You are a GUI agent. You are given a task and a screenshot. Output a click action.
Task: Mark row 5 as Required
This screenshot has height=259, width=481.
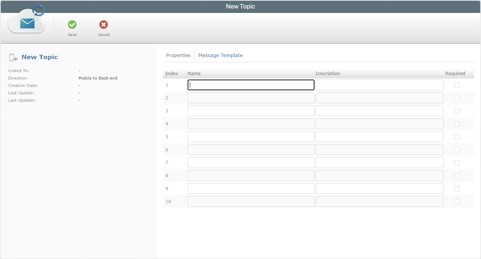(x=457, y=137)
